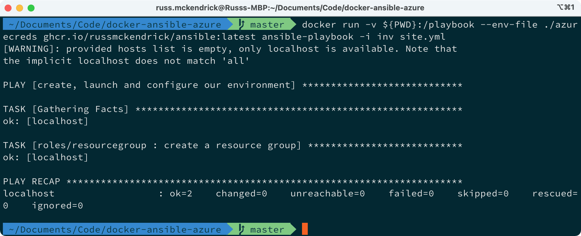Click the ⌥⌘1 shortcut indicator in the title bar
Image resolution: width=581 pixels, height=236 pixels.
(565, 7)
